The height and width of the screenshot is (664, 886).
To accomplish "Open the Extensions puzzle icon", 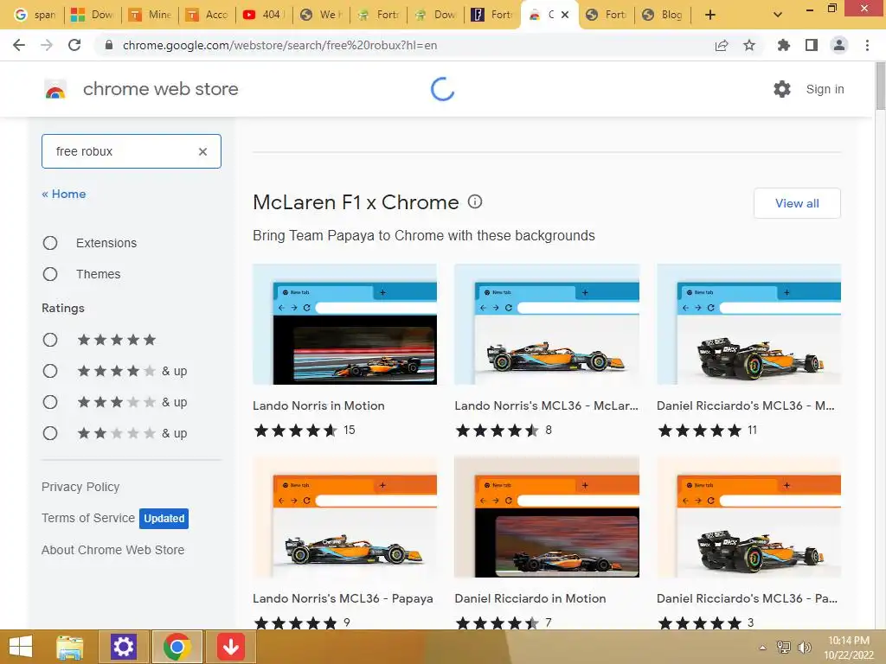I will point(783,45).
